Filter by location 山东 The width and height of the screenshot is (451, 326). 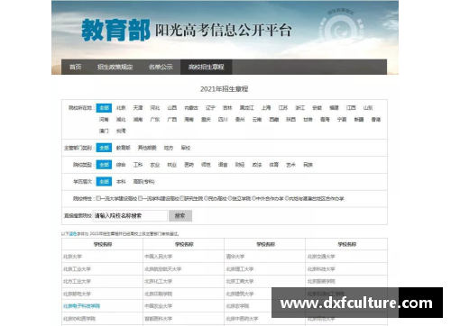[368, 108]
